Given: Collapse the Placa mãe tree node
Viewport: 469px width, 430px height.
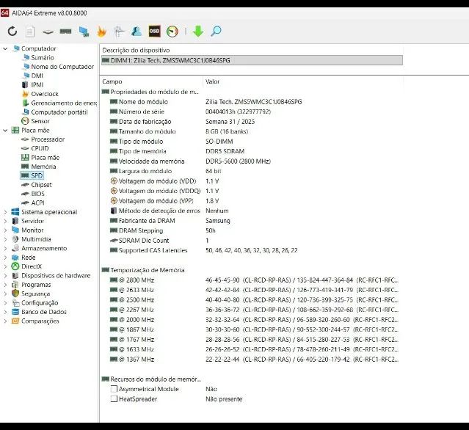Looking at the screenshot, I should click(6, 130).
